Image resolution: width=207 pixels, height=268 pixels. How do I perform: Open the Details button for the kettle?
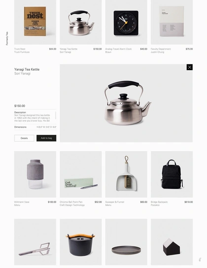coord(24,138)
